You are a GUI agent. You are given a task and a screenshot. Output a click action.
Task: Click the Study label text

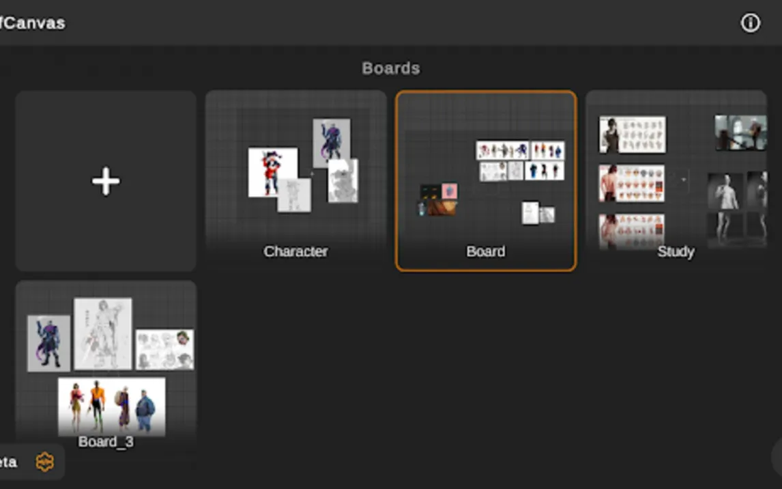click(676, 251)
